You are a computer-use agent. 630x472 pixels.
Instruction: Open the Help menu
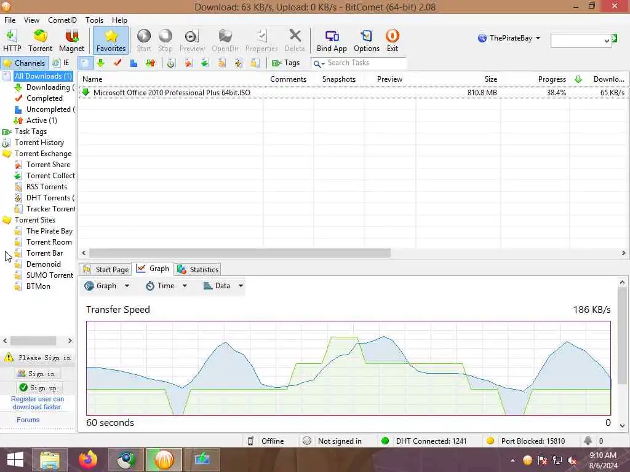point(119,20)
